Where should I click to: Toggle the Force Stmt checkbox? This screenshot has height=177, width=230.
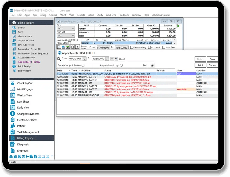click(70, 43)
